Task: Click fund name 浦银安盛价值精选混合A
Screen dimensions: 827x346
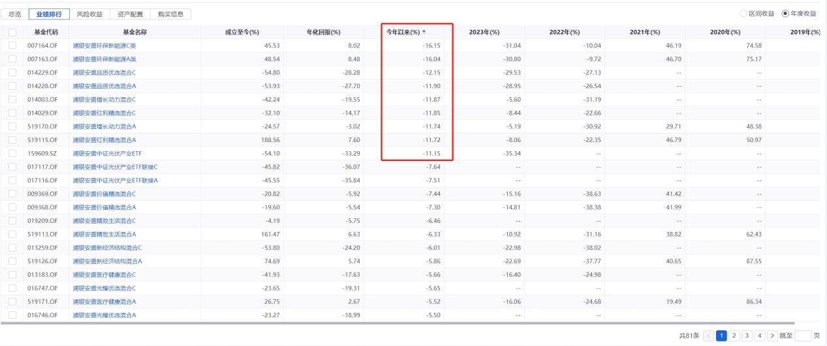Action: (x=104, y=207)
